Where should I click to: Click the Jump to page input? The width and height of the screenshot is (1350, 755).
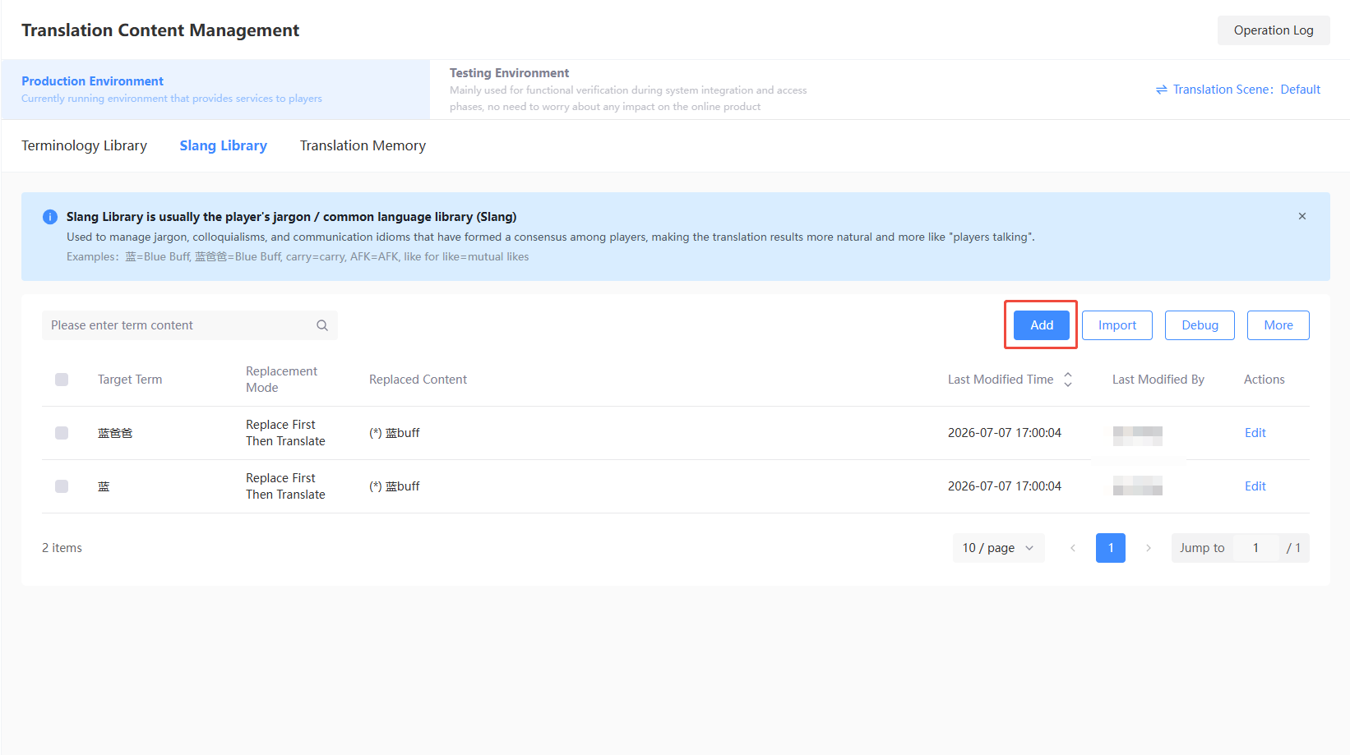pos(1255,548)
